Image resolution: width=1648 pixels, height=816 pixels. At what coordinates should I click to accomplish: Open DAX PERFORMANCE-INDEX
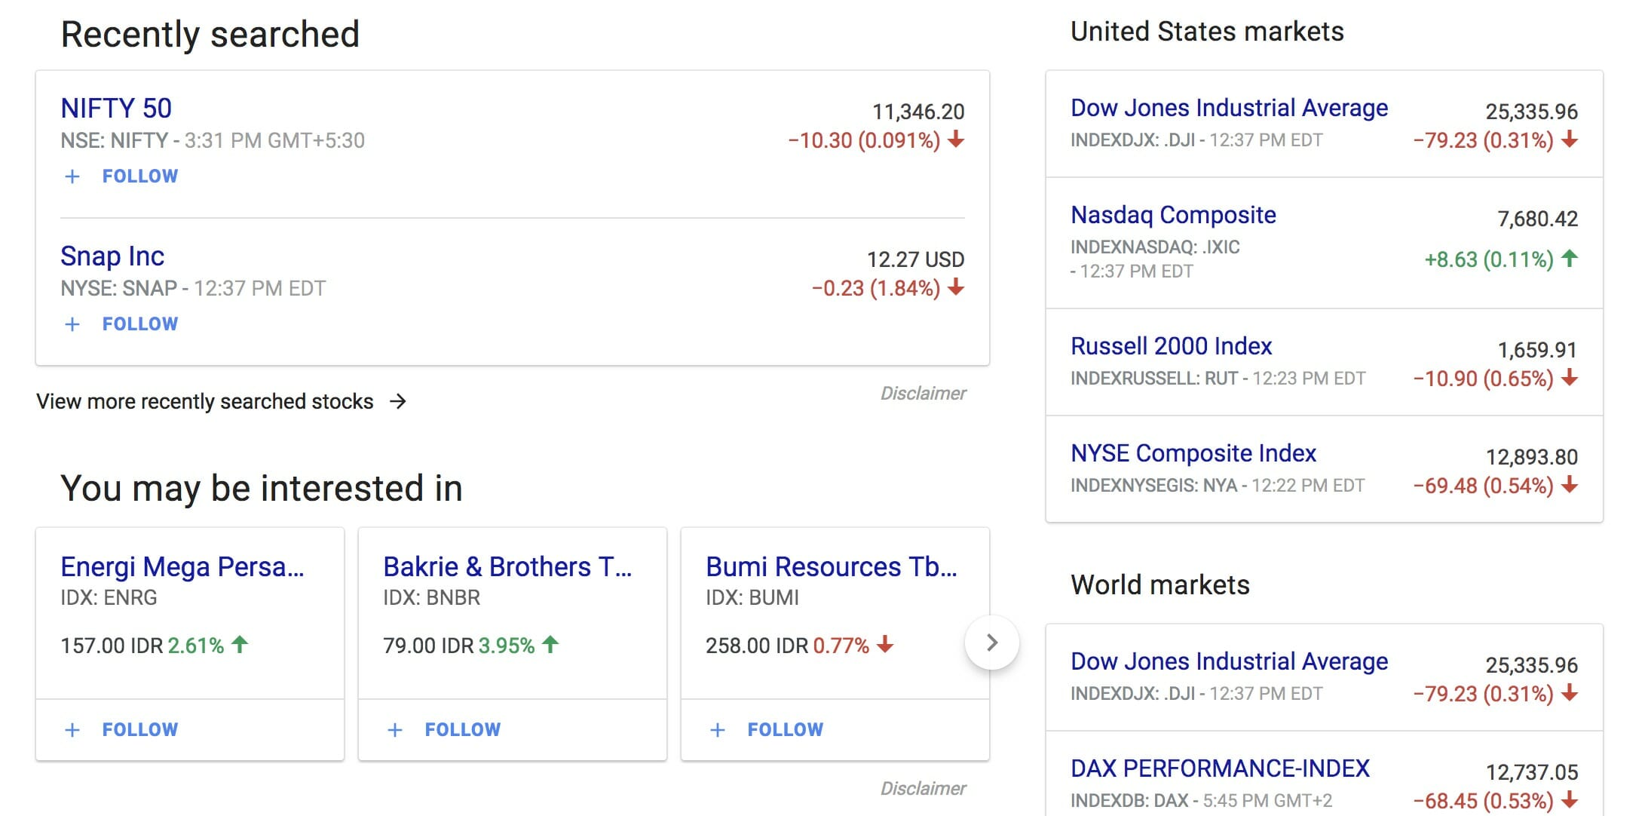[1221, 769]
